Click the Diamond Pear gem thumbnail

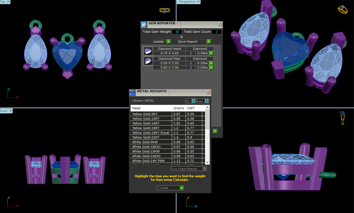[148, 61]
